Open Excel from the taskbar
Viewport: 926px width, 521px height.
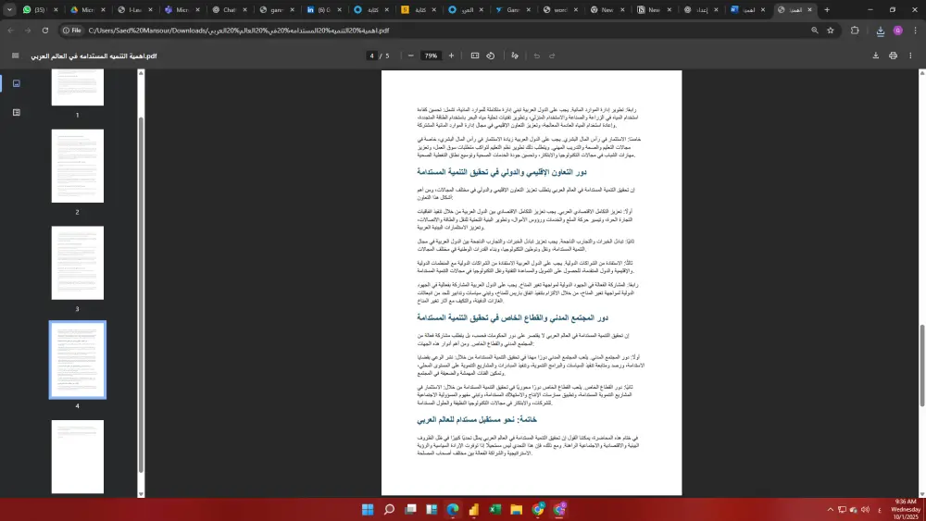click(x=495, y=509)
